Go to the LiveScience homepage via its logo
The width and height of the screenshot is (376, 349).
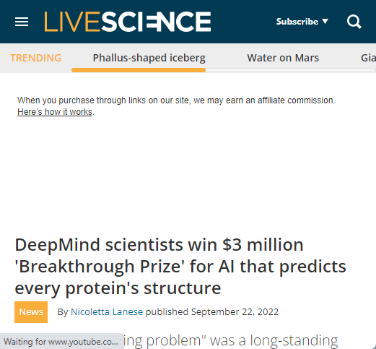click(x=128, y=22)
